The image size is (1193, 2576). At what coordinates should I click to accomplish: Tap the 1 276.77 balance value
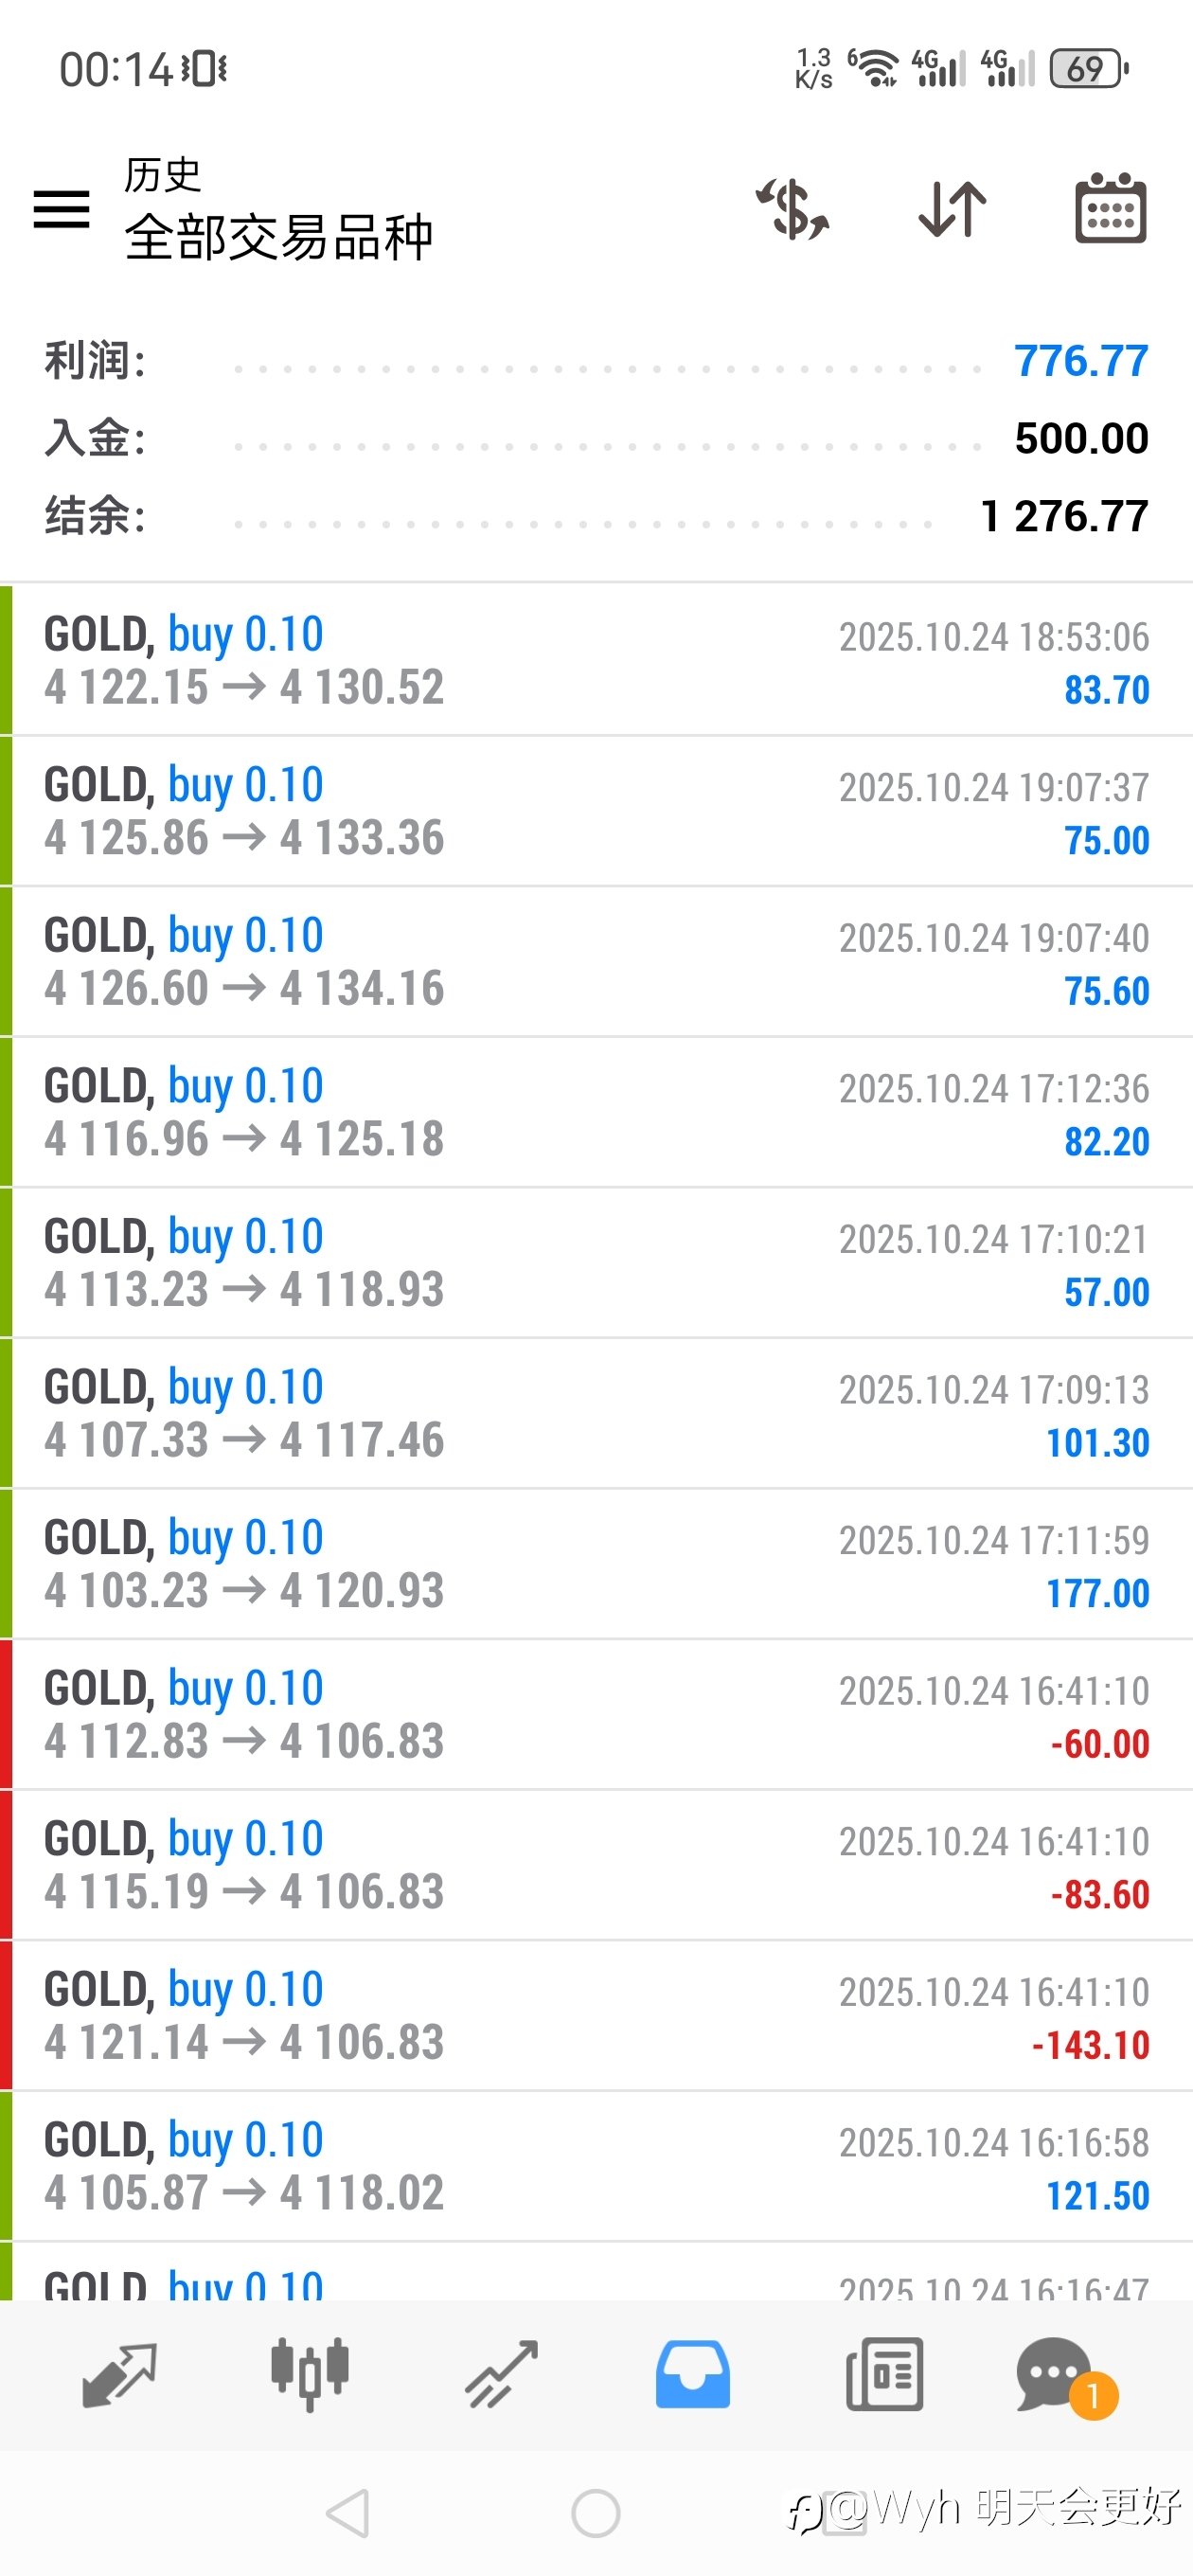[1065, 517]
